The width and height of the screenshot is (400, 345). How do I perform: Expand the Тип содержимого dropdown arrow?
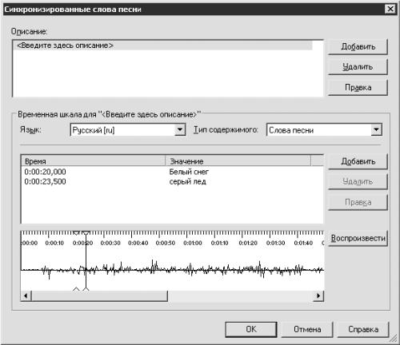pos(376,130)
